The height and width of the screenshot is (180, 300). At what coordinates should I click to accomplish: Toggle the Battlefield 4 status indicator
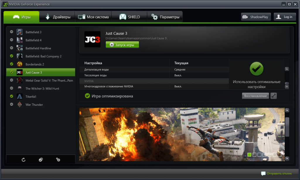point(11,40)
